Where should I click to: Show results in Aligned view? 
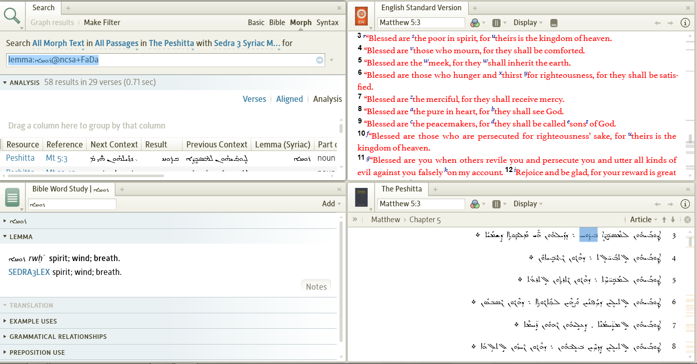[289, 99]
